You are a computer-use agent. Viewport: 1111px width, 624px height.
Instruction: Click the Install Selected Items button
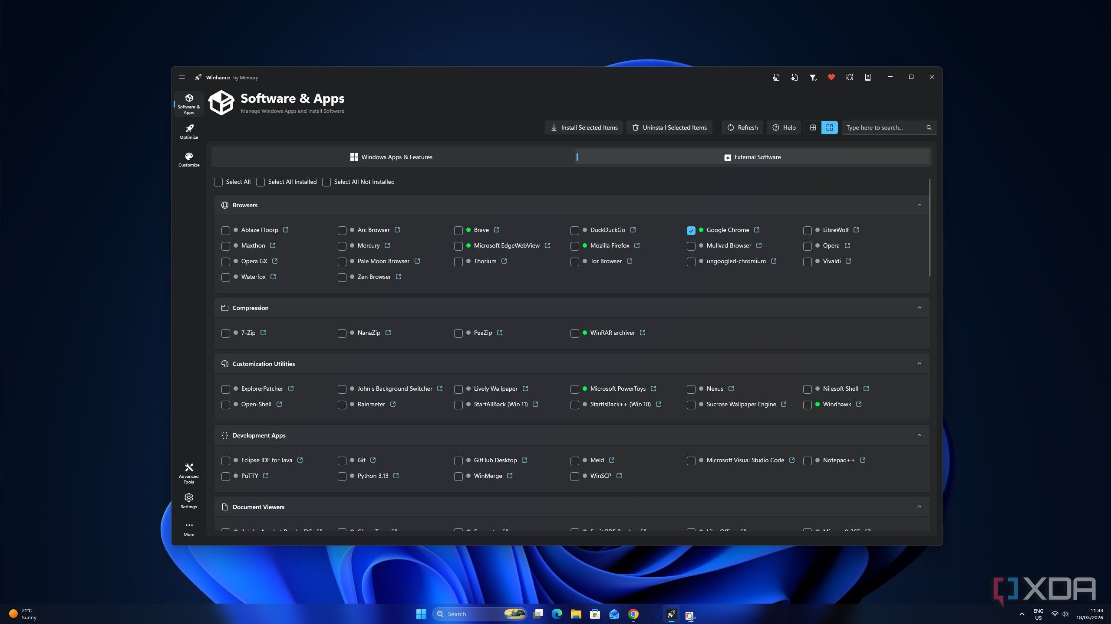pyautogui.click(x=584, y=127)
